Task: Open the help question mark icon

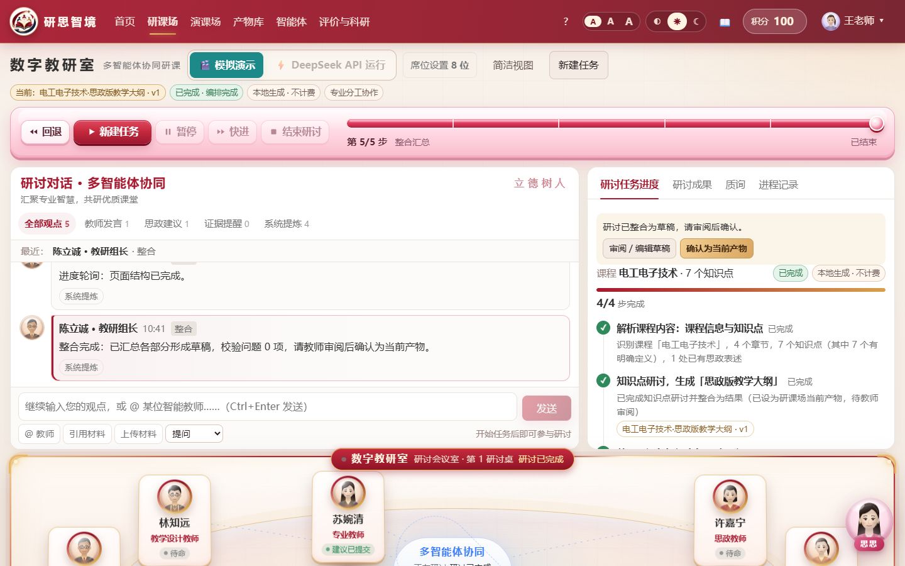Action: (566, 21)
